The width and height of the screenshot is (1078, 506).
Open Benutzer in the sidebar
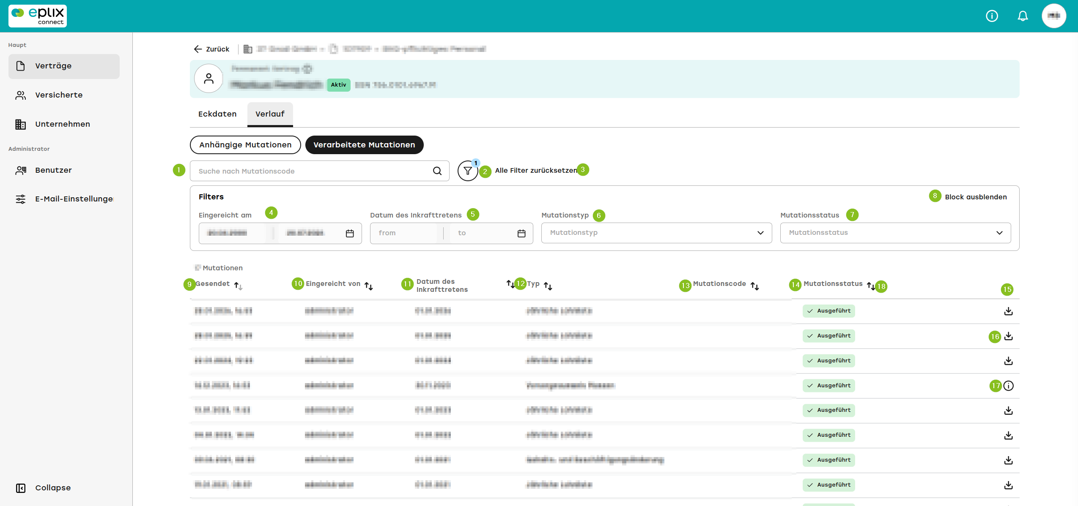[x=64, y=170]
